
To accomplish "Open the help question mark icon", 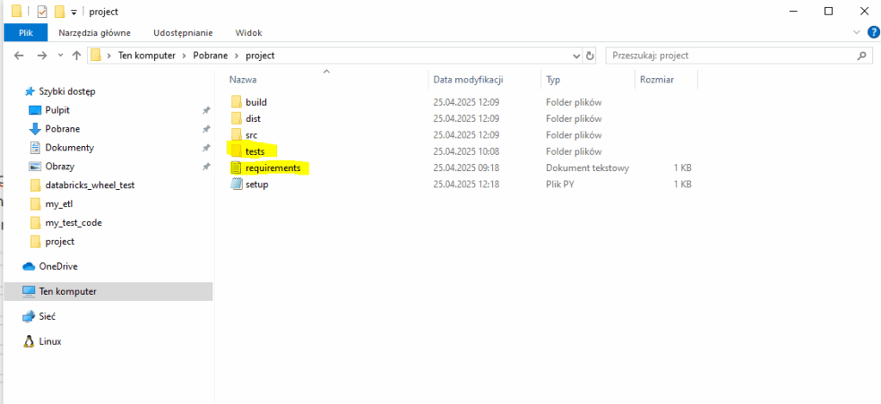I will click(x=870, y=33).
